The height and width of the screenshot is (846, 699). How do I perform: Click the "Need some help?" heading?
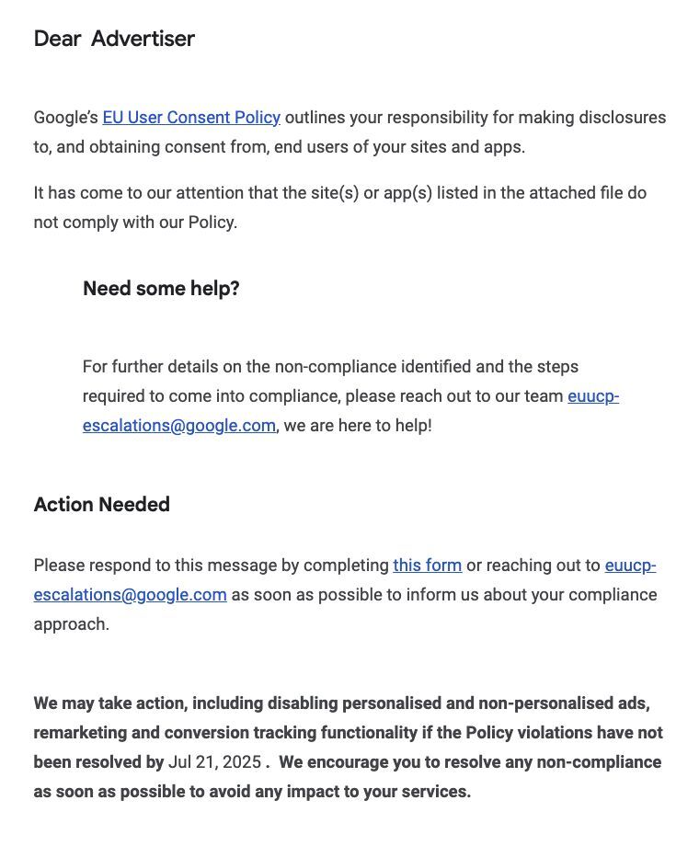tap(161, 289)
